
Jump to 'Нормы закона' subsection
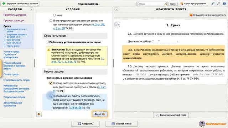point(13,46)
